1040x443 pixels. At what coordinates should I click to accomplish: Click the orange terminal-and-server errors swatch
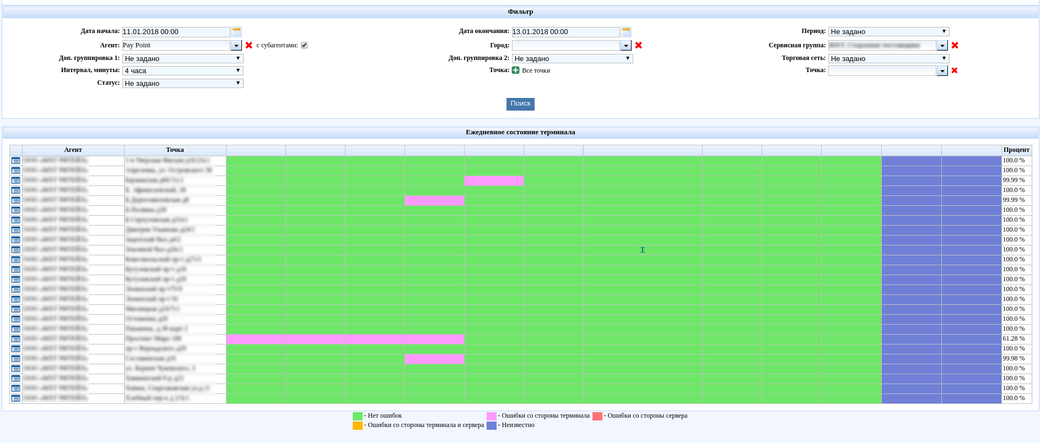click(x=358, y=425)
